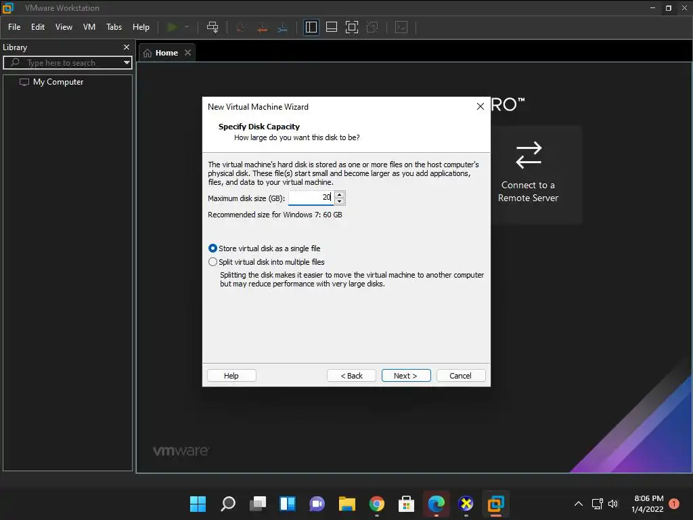Click the network tray icon
This screenshot has height=520, width=693.
point(598,504)
